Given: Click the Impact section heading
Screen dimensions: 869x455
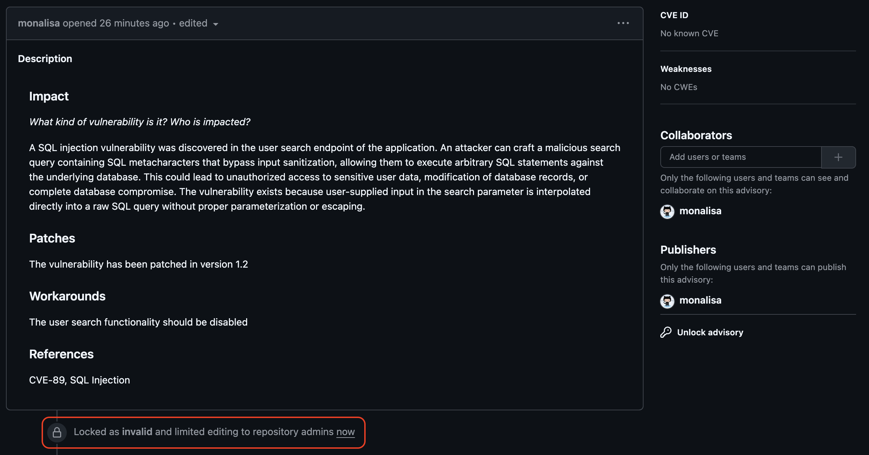Looking at the screenshot, I should click(x=49, y=96).
